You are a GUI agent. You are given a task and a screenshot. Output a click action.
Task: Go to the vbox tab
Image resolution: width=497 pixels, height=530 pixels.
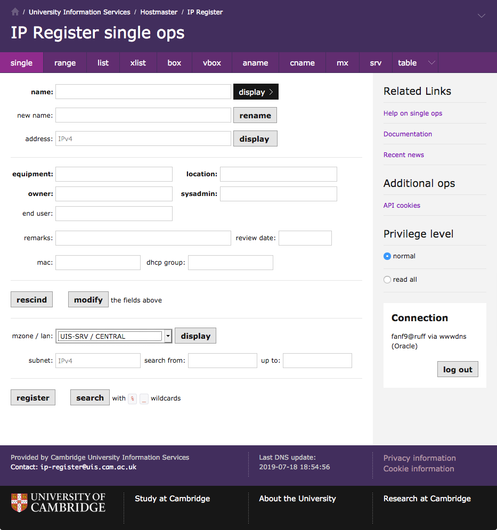211,63
